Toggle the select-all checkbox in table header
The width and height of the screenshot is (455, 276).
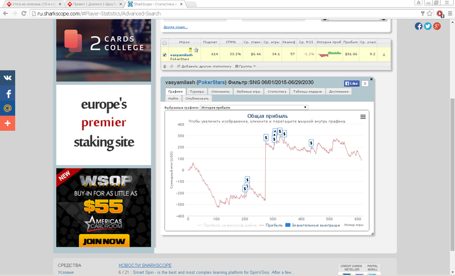pyautogui.click(x=165, y=43)
